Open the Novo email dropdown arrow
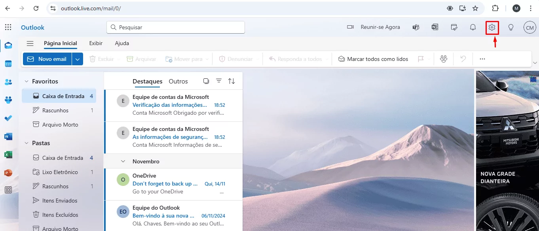 click(x=77, y=59)
